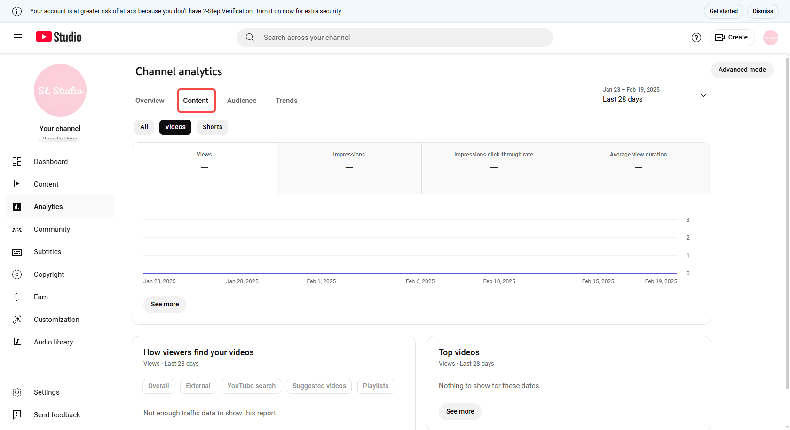Click the YouTube Studio logo

click(59, 37)
